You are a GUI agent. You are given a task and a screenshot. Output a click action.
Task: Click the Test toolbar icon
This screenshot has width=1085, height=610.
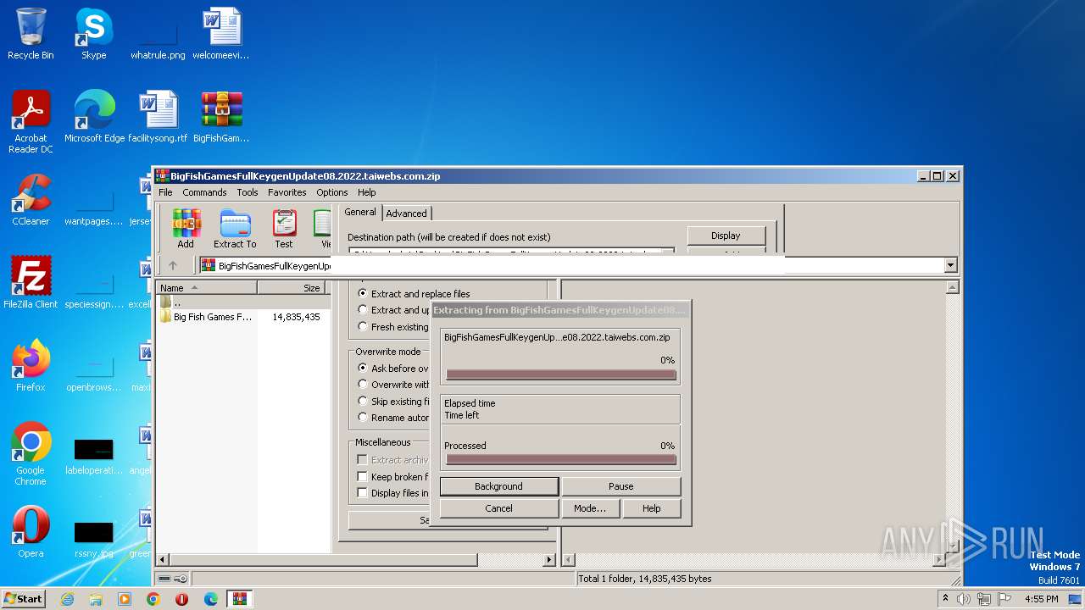(284, 228)
